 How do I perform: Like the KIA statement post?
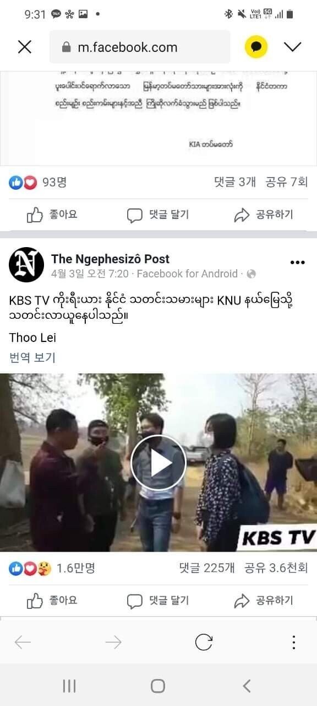pos(52,215)
